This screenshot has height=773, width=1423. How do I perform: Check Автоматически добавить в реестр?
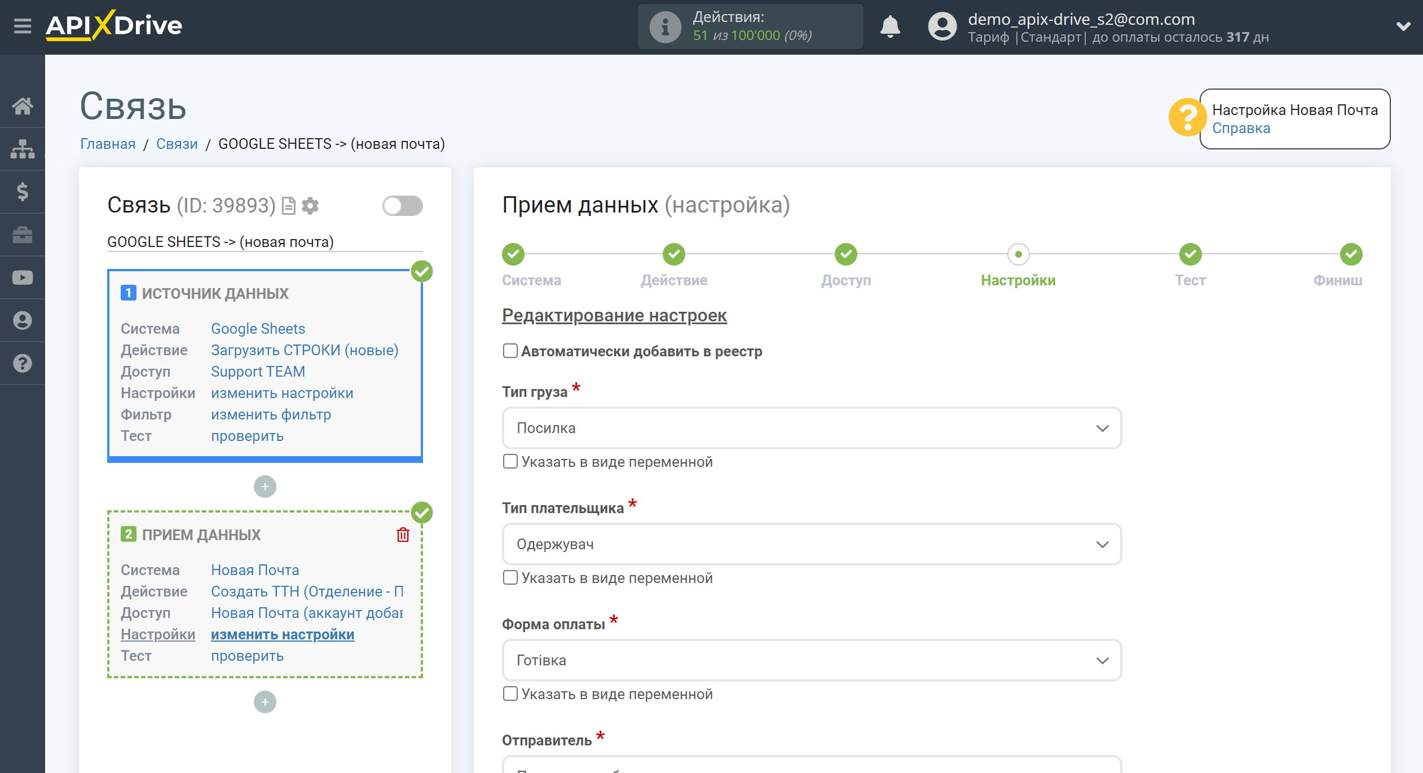pyautogui.click(x=510, y=351)
